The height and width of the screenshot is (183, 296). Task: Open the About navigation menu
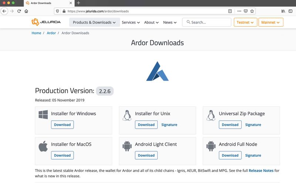(x=151, y=22)
